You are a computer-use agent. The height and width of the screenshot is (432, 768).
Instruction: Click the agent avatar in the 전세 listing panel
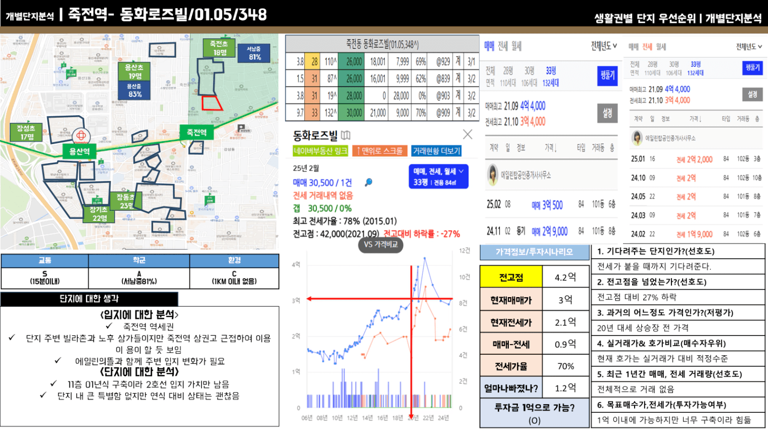coord(637,137)
